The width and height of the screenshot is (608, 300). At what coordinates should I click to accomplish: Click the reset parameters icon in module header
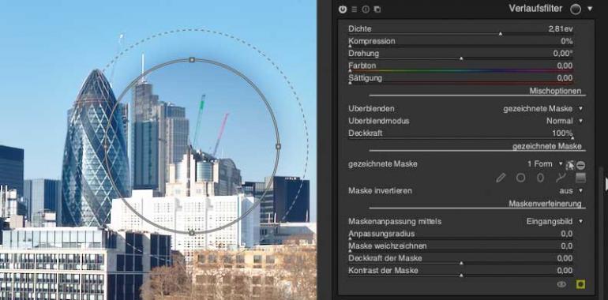pos(366,9)
